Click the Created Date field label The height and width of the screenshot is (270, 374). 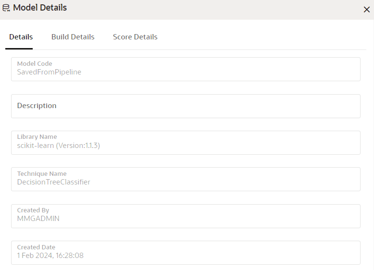click(36, 247)
